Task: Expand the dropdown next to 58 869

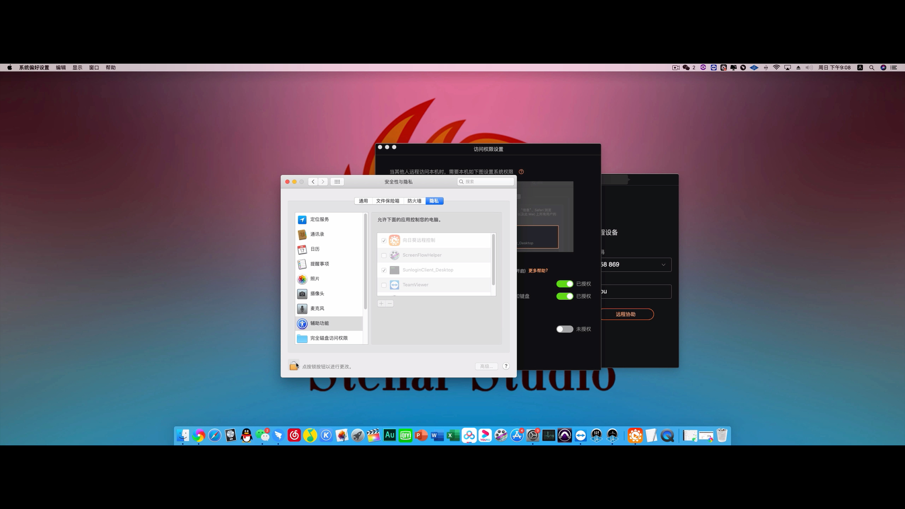Action: pos(663,264)
